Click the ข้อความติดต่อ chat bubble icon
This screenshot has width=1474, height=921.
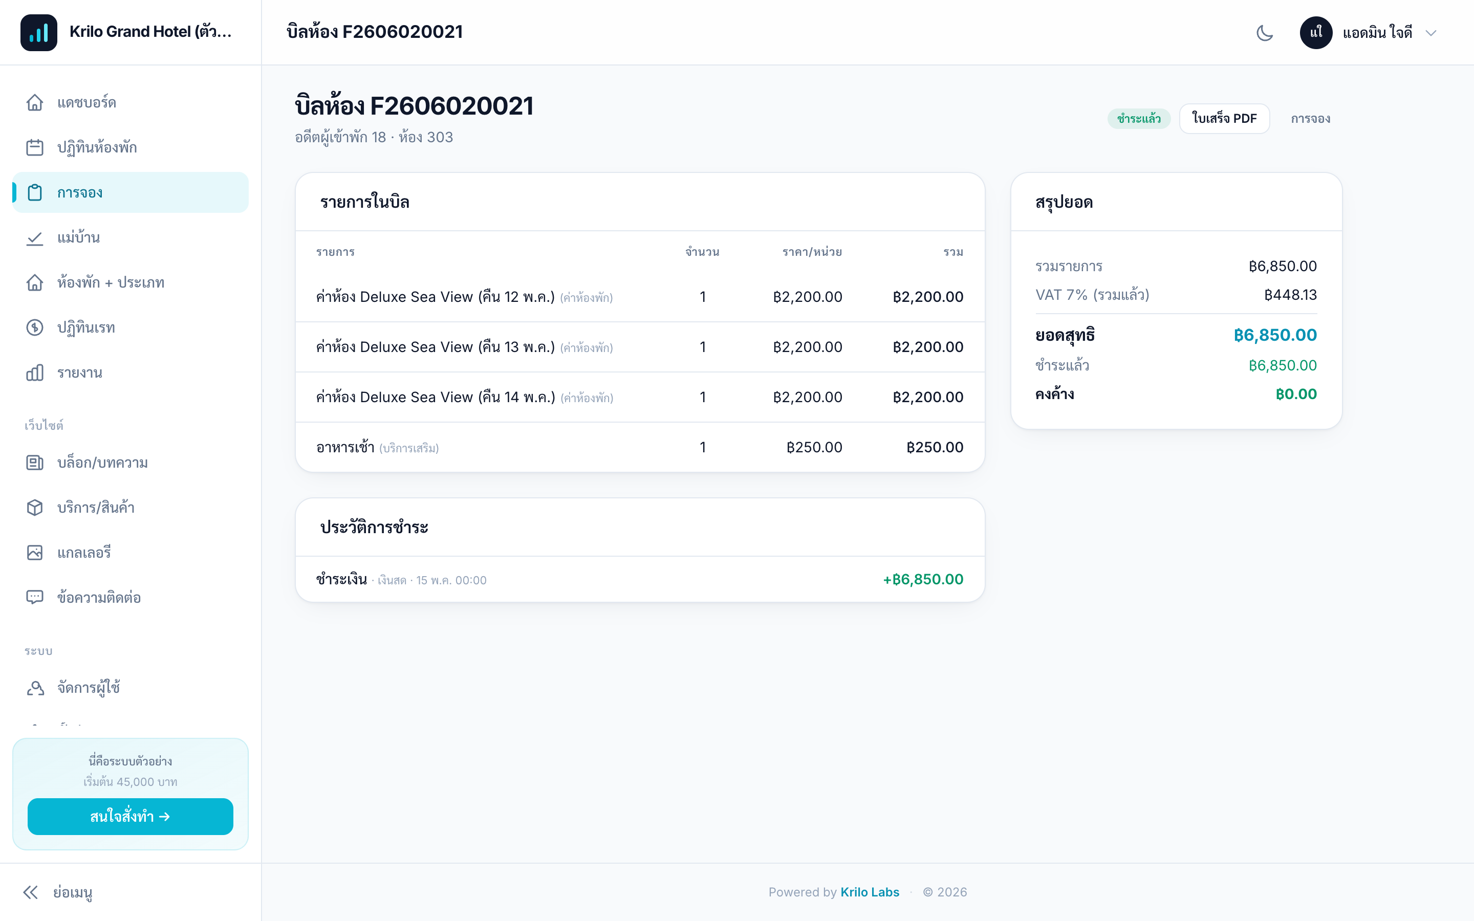pyautogui.click(x=35, y=598)
